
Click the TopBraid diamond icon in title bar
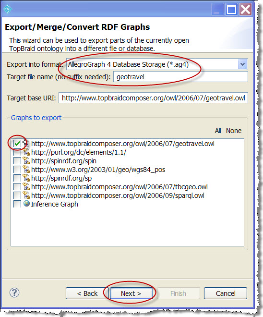coord(8,9)
